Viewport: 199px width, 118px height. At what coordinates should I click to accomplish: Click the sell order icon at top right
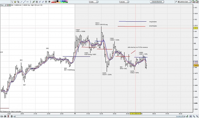point(197,2)
